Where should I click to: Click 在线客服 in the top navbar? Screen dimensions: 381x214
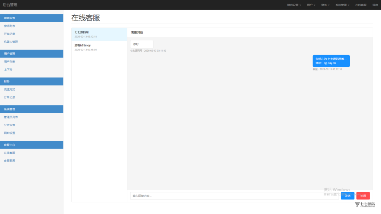point(361,5)
